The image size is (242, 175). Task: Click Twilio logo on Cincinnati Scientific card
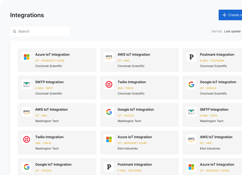pyautogui.click(x=109, y=84)
